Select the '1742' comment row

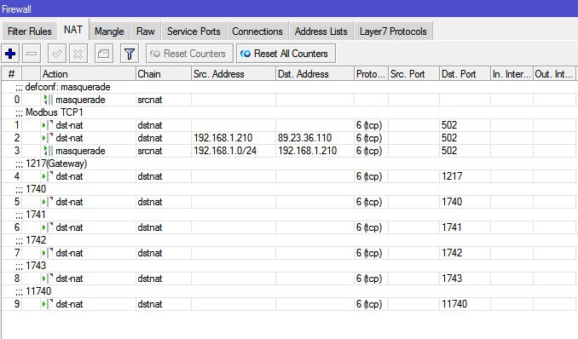[289, 240]
